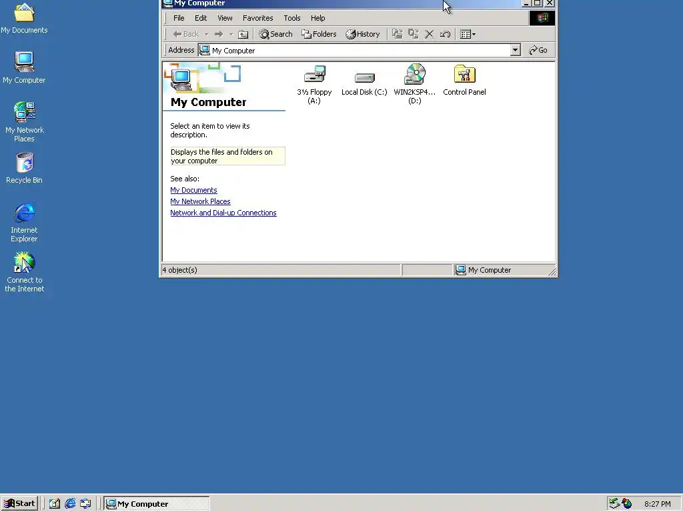
Task: Follow the My Documents link
Action: tap(193, 190)
